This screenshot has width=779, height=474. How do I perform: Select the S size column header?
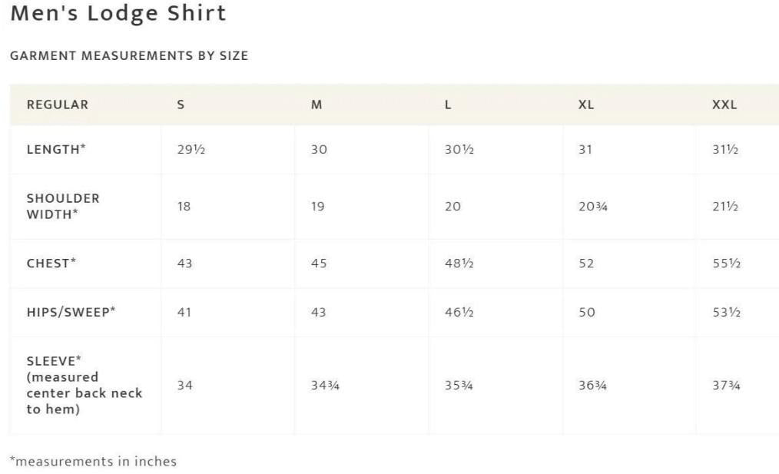pyautogui.click(x=181, y=104)
